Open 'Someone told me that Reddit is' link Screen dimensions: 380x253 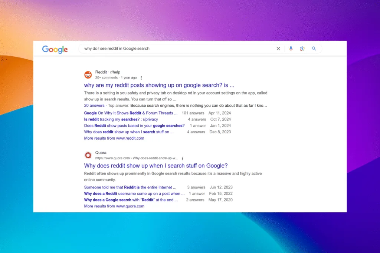130,187
